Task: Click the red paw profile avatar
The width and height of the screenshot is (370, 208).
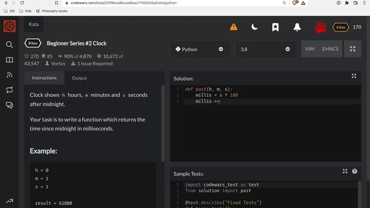Action: pos(320,27)
